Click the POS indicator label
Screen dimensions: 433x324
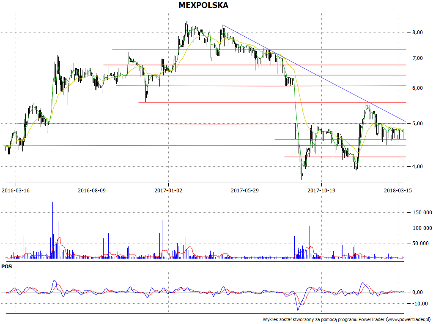click(7, 267)
